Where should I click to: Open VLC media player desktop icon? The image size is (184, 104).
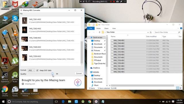[15, 35]
